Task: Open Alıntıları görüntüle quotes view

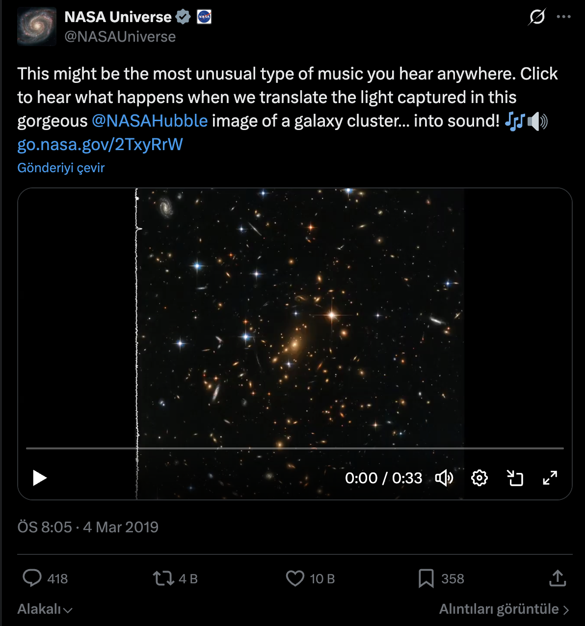Action: [504, 609]
